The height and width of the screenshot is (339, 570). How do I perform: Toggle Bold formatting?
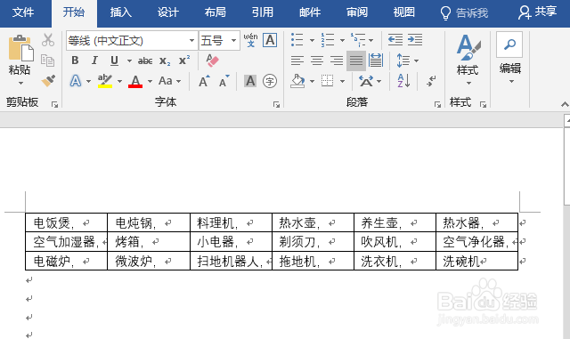pyautogui.click(x=75, y=61)
